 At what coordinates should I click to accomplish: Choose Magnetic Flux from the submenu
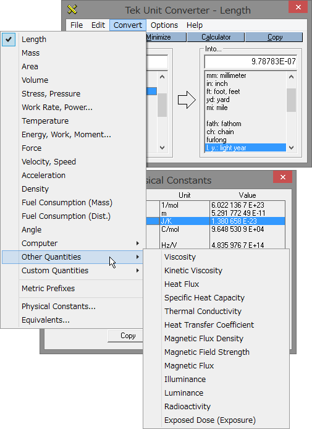[x=216, y=366]
